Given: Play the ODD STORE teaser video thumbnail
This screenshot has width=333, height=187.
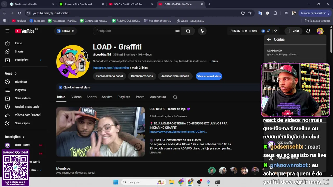Looking at the screenshot, I should 100,132.
